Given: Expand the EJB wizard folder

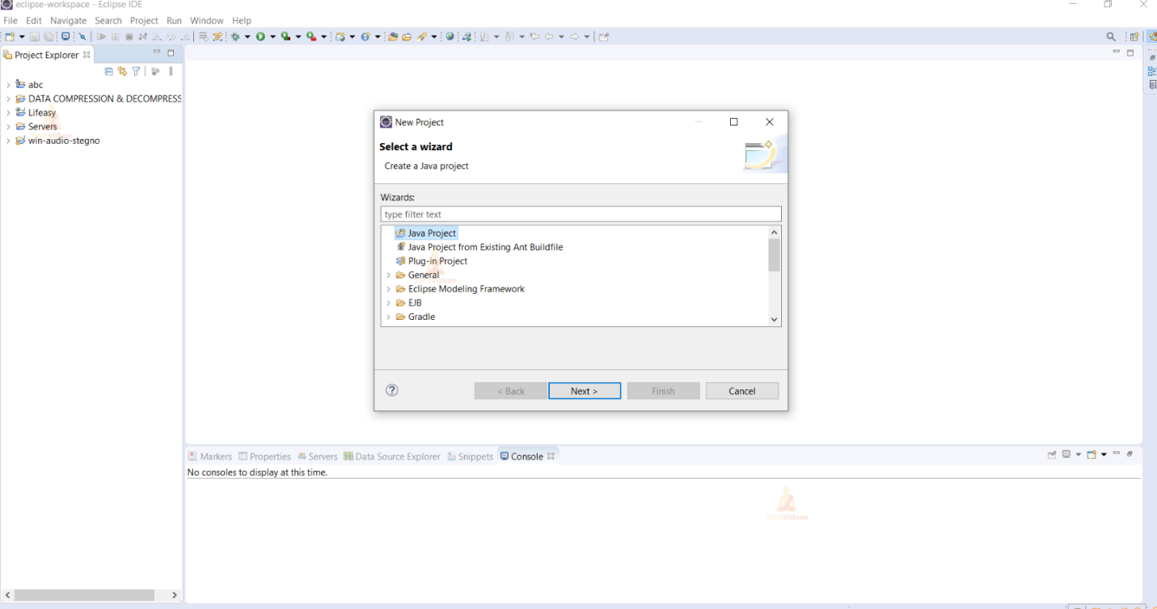Looking at the screenshot, I should click(x=389, y=303).
